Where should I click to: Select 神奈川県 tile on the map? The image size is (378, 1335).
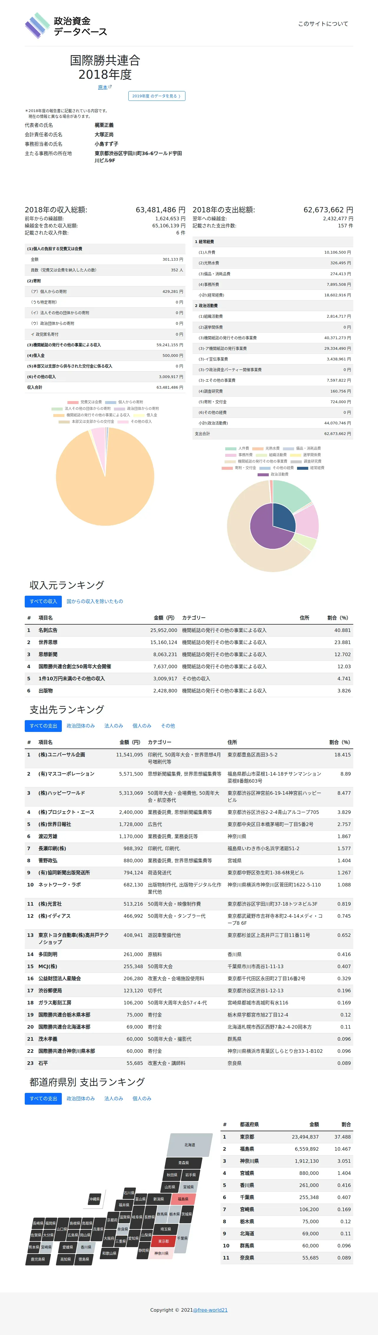coord(161,1253)
